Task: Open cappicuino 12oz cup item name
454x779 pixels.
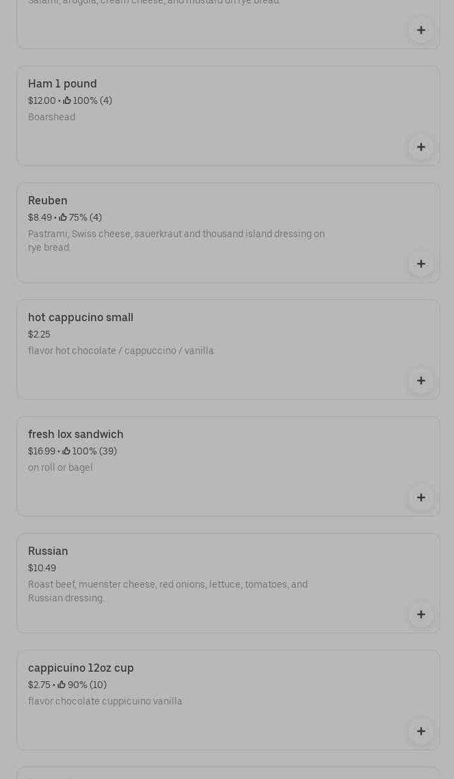Action: click(x=81, y=668)
